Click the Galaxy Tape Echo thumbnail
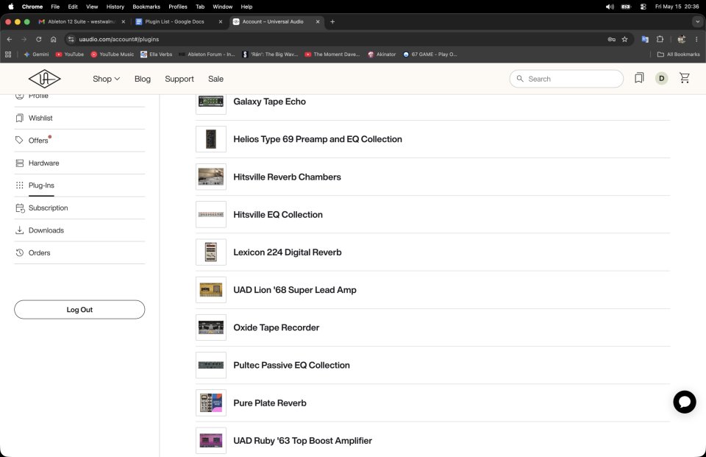 [211, 102]
